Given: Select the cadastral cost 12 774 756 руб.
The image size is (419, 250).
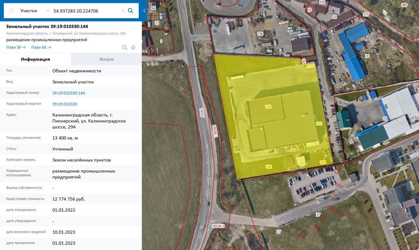Looking at the screenshot, I should [x=68, y=199].
